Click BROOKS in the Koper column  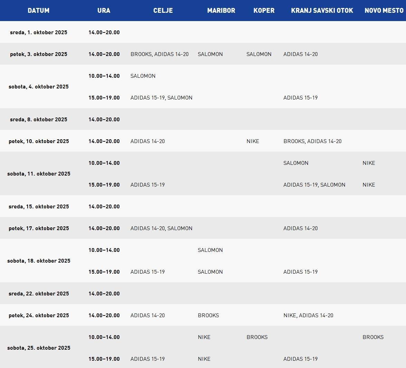pyautogui.click(x=257, y=337)
